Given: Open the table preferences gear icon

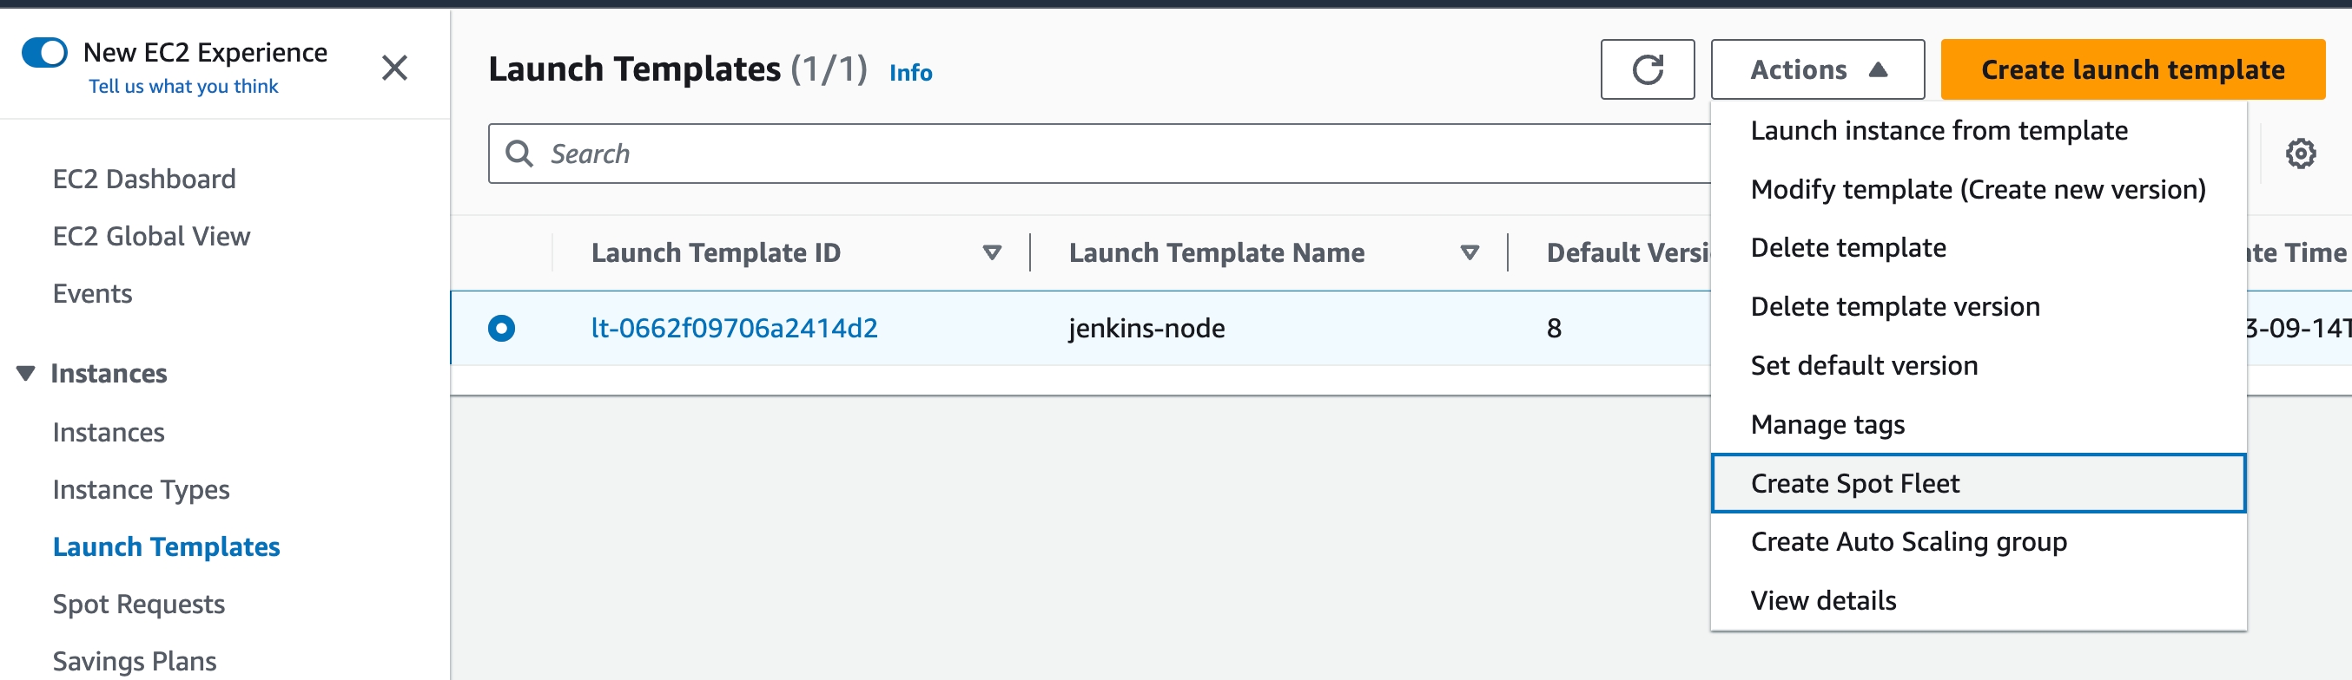Looking at the screenshot, I should [x=2299, y=154].
